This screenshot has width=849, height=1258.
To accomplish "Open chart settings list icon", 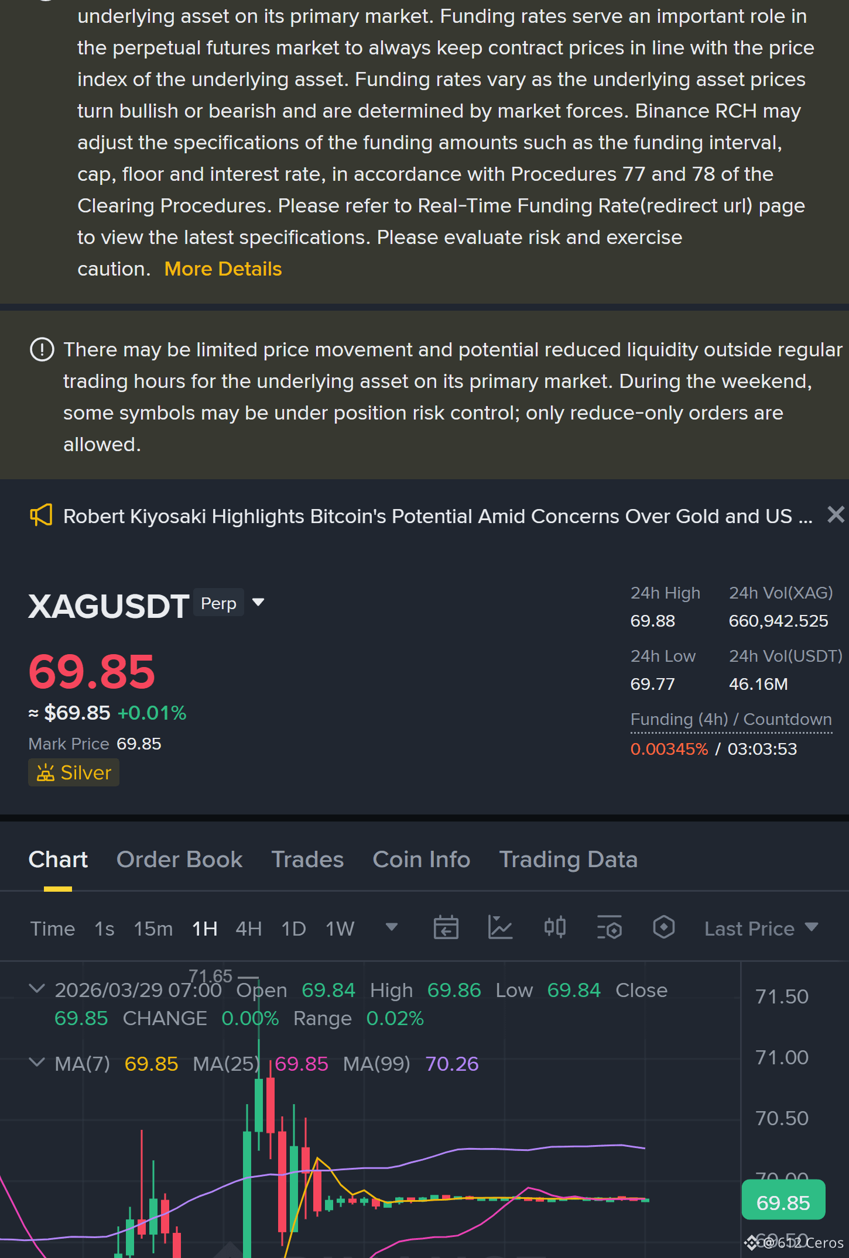I will 609,927.
